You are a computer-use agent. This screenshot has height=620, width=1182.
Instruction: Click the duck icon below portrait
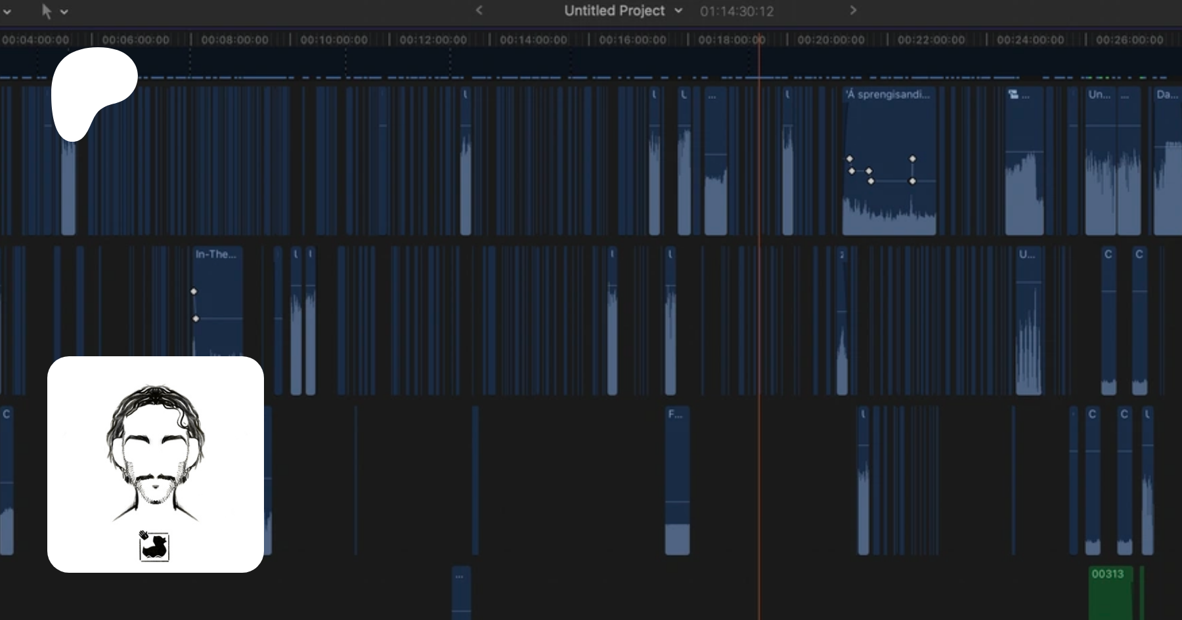click(x=154, y=546)
